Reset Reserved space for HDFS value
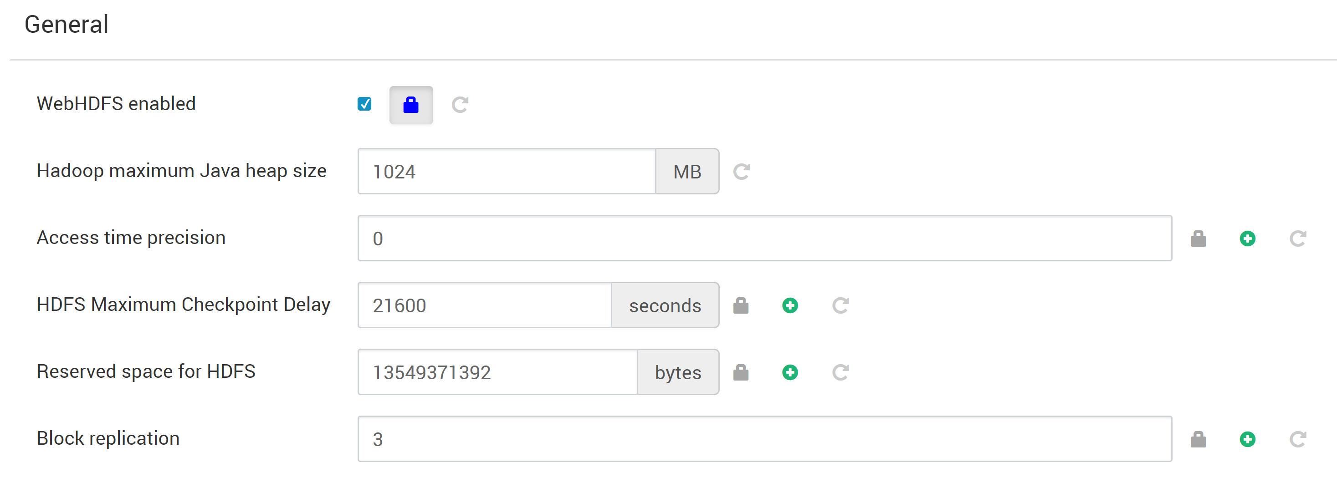This screenshot has width=1337, height=503. coord(840,372)
